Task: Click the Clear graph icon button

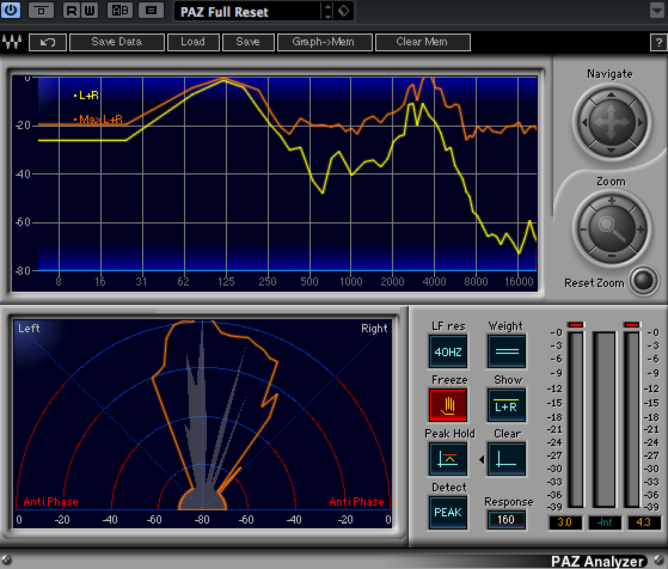Action: pyautogui.click(x=506, y=458)
